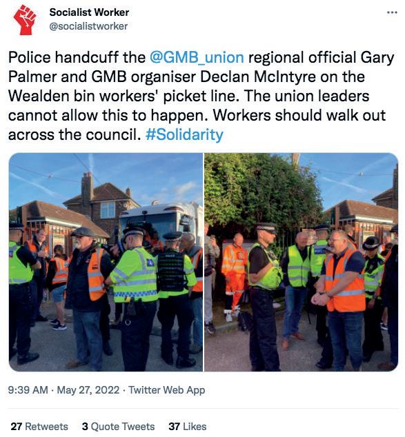This screenshot has height=437, width=405.
Task: Click the refuse lorry in left photo
Action: (160, 220)
